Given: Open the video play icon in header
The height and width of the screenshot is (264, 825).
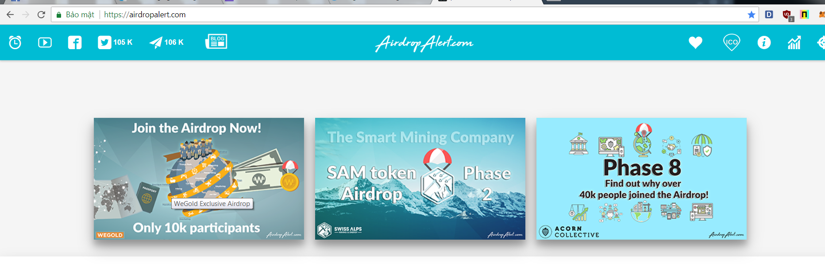Looking at the screenshot, I should (45, 43).
